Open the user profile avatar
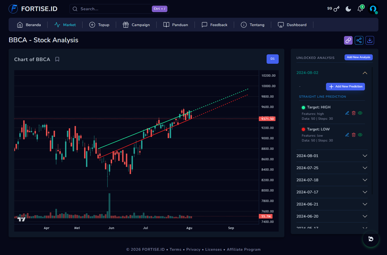 point(373,9)
